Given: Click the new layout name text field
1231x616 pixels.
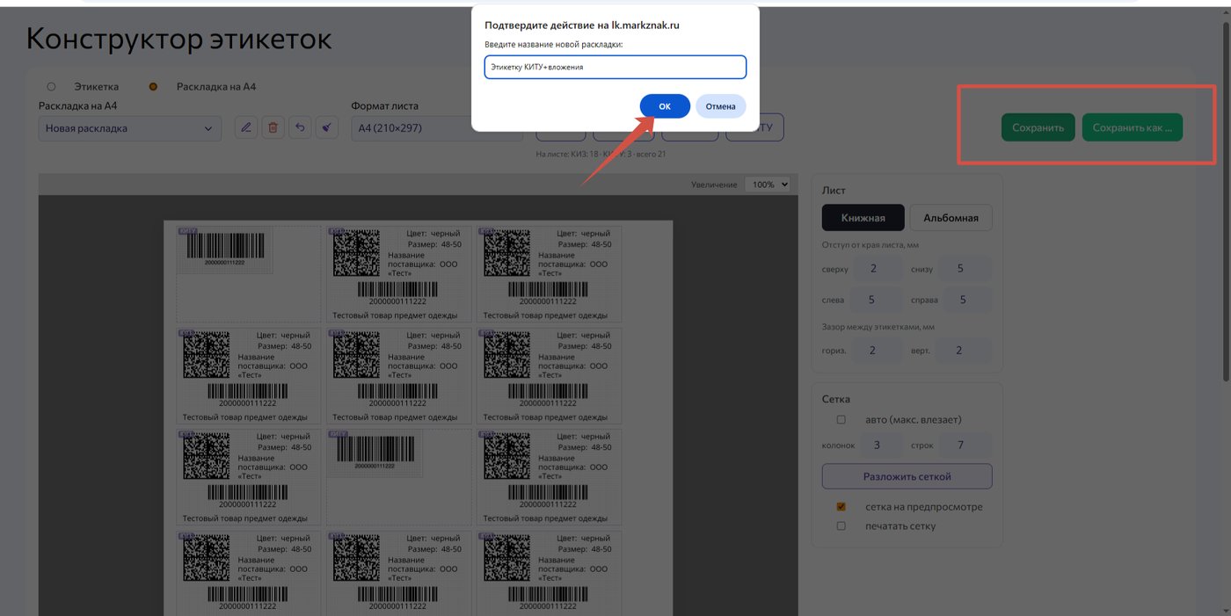Looking at the screenshot, I should [x=615, y=67].
